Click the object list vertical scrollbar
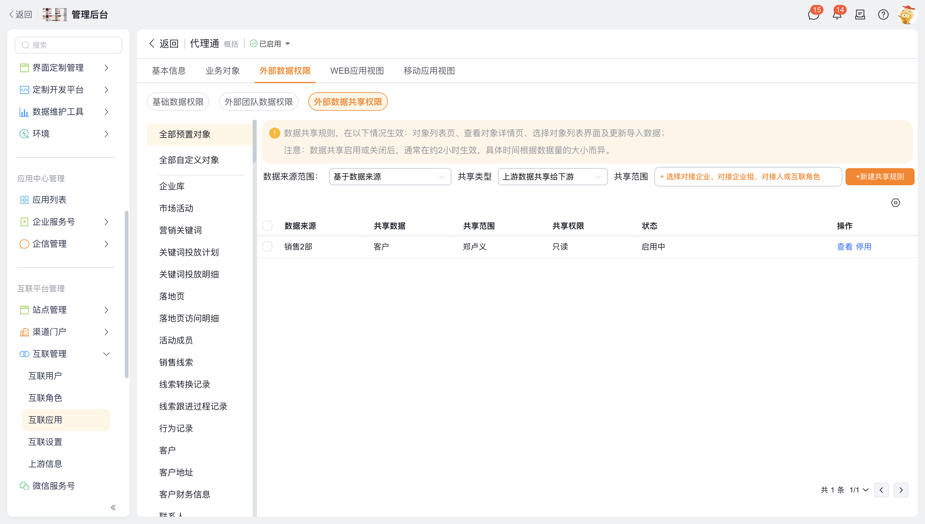 254,142
